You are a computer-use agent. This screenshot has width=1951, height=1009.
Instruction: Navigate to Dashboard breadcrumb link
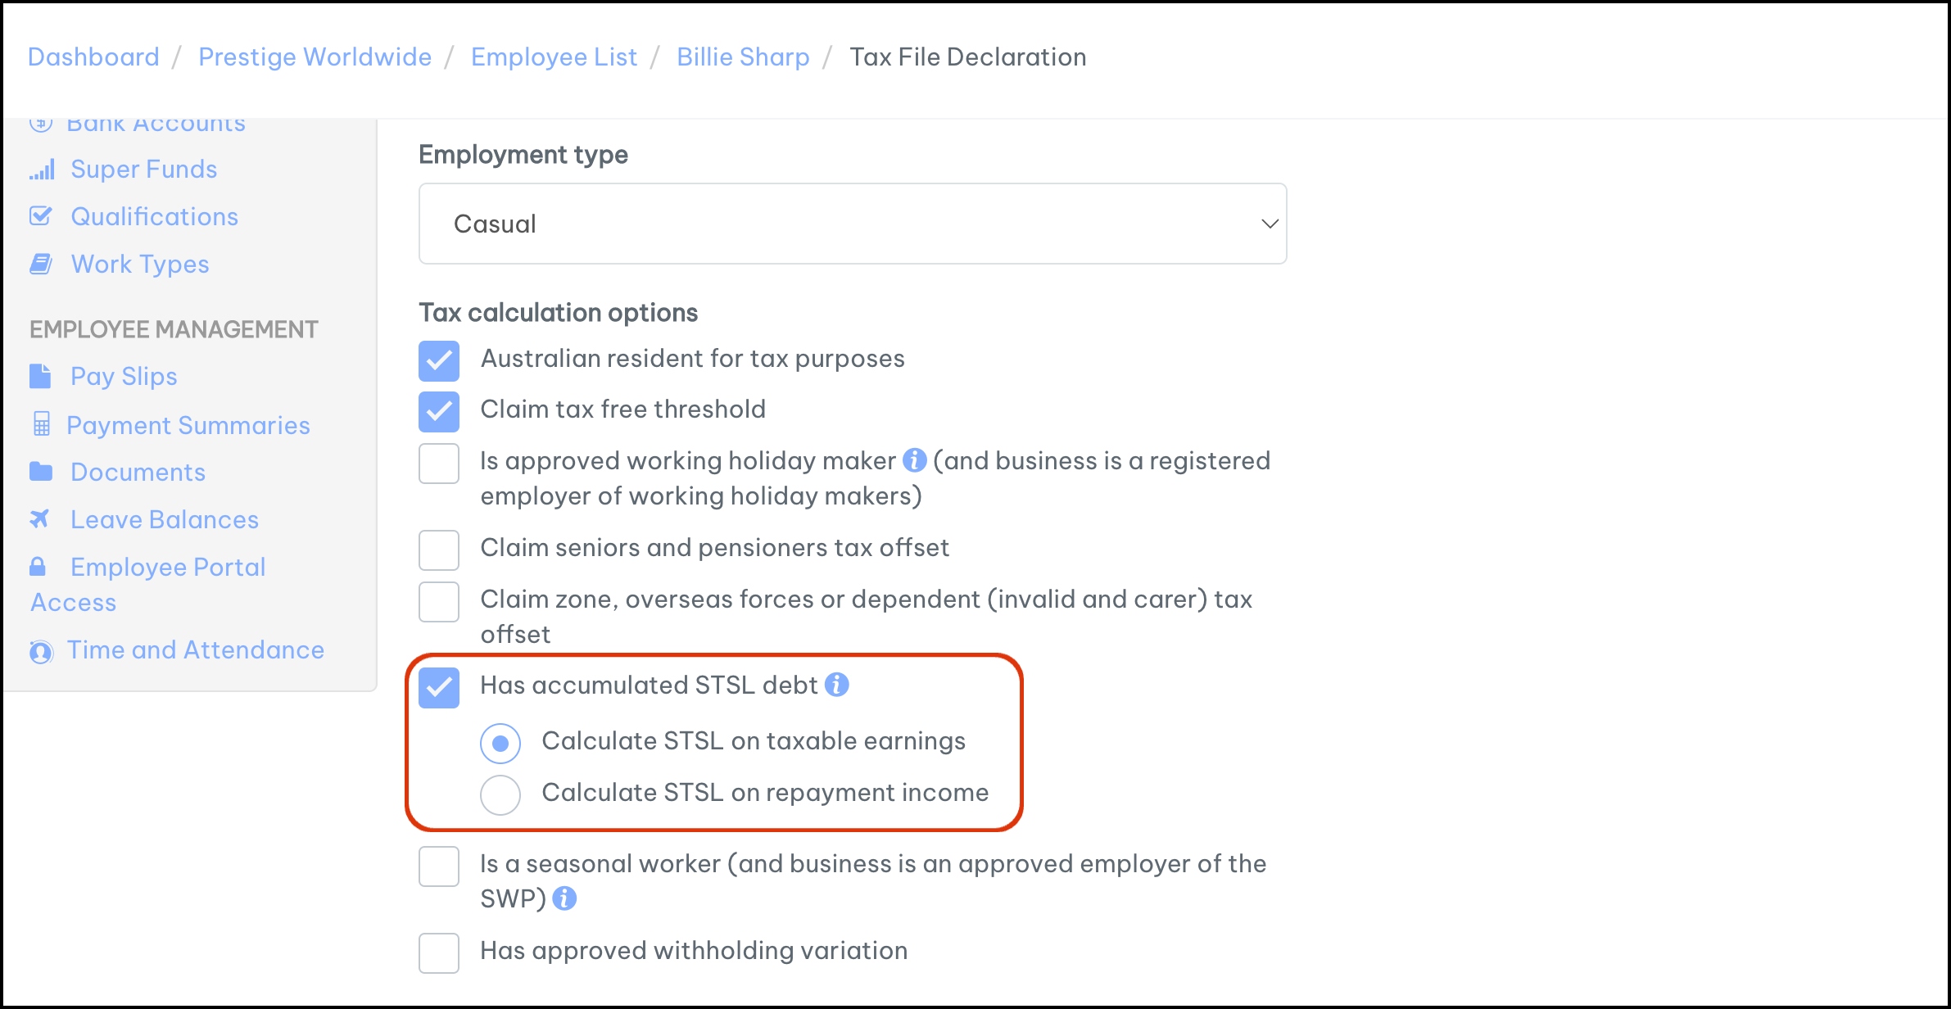point(93,57)
